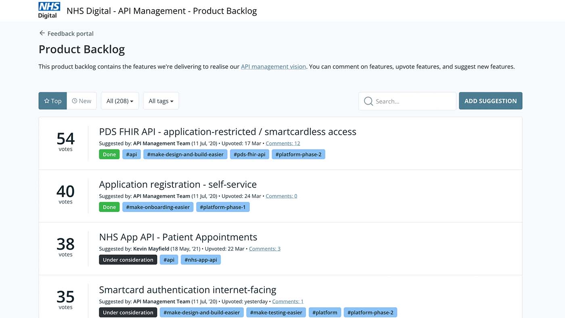This screenshot has height=318, width=565.
Task: Click Done badge on Application registration
Action: click(x=109, y=207)
